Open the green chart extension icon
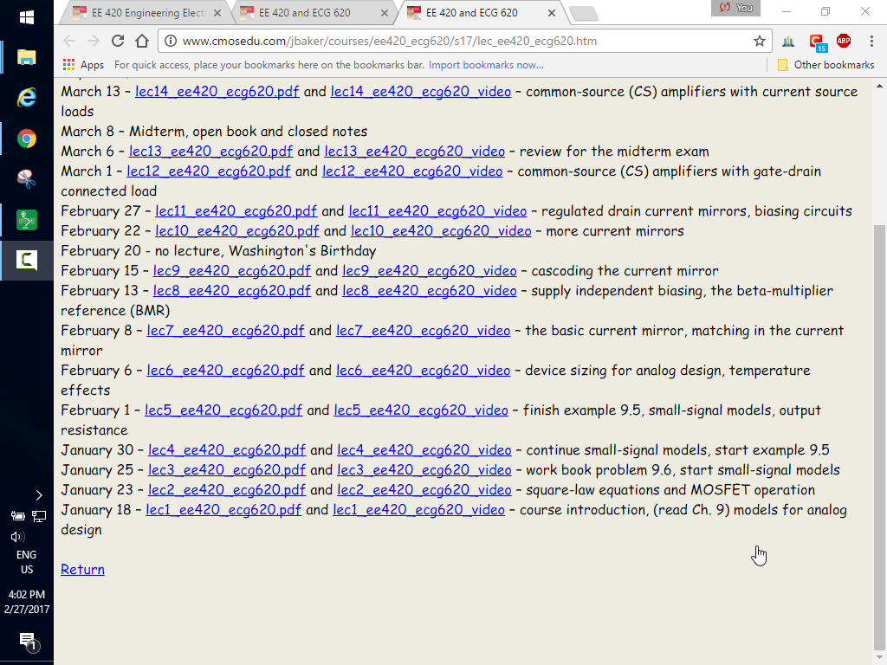 (x=788, y=41)
